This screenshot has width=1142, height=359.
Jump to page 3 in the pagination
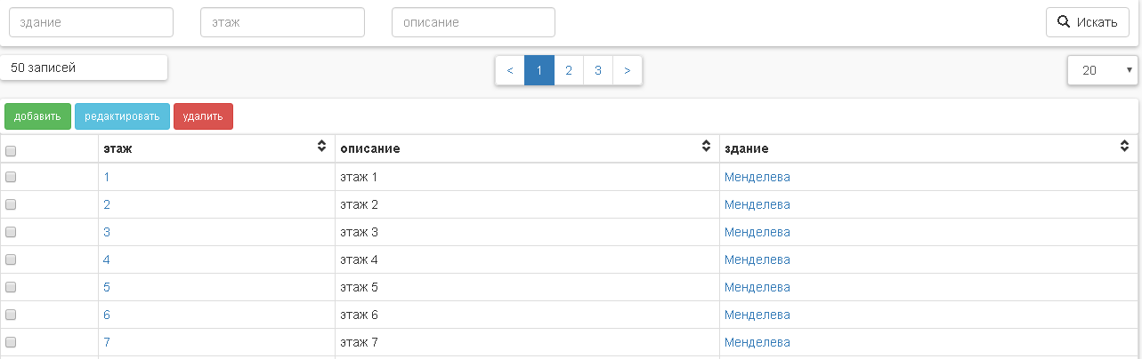coord(598,70)
